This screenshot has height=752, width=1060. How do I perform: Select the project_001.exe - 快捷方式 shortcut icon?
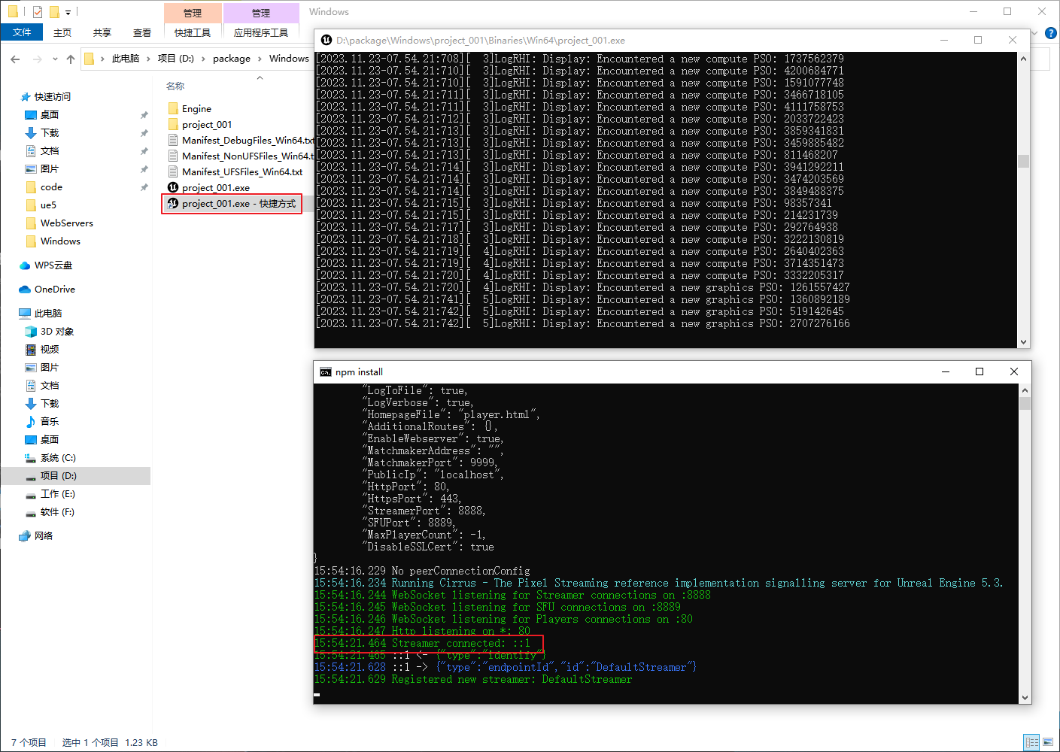click(x=173, y=204)
